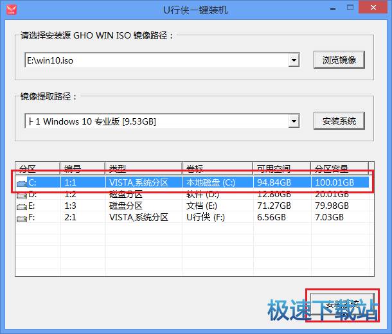Click VISTA,系统分区 type cell in F: row
Image resolution: width=392 pixels, height=334 pixels.
(144, 217)
